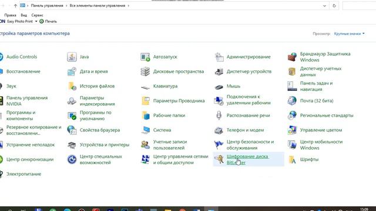Screen dimensions: 376x211
Task: Open the Параметры Проводника icon
Action: [x=145, y=101]
